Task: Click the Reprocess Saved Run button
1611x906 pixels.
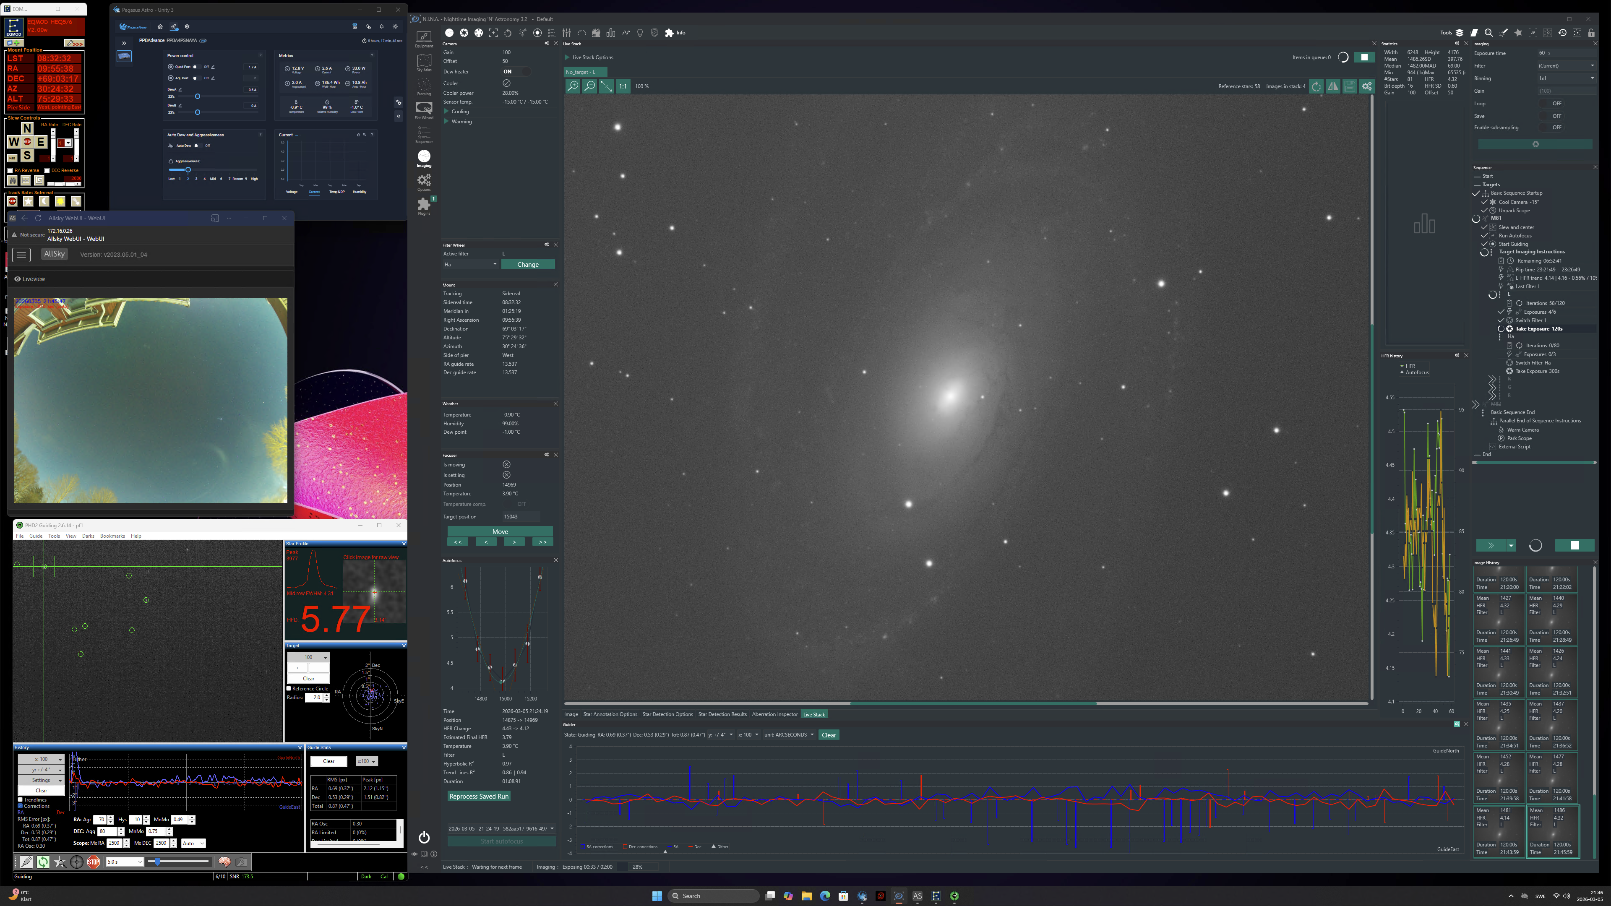Action: (x=478, y=796)
